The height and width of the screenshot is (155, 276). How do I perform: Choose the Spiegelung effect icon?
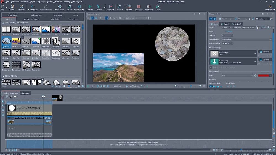pos(56,53)
